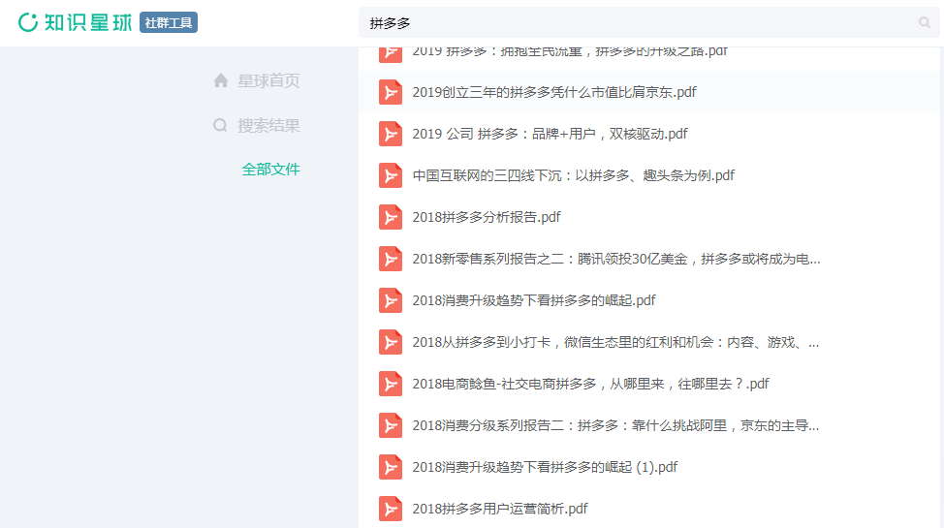Open 2019 公司 拼多多：品牌+用户，双核驱动.pdf

(550, 134)
